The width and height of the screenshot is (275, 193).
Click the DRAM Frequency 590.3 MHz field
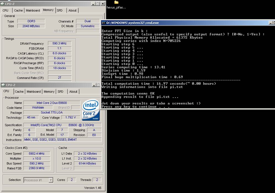tap(60, 43)
